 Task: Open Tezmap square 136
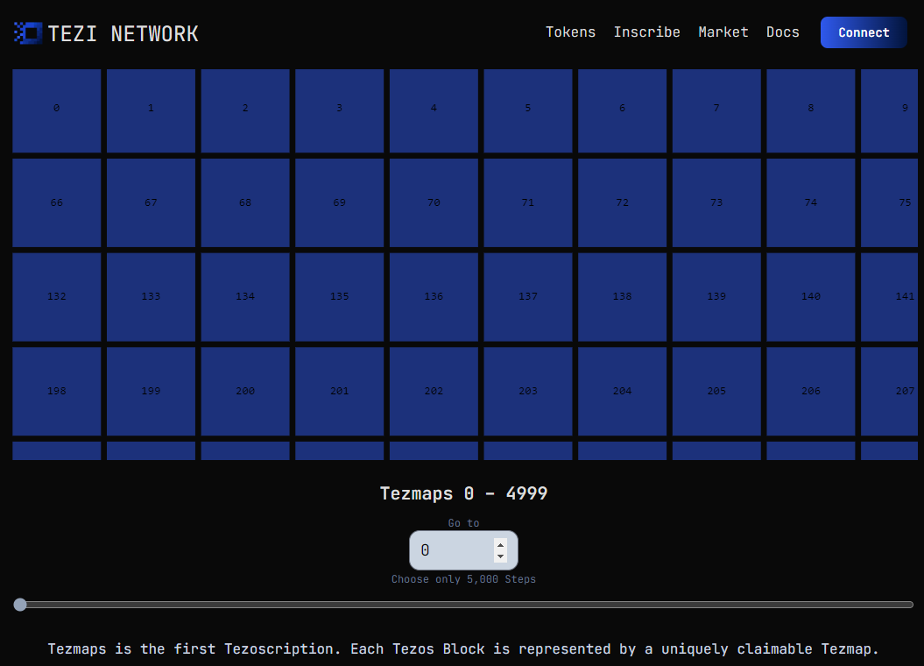[x=434, y=297]
